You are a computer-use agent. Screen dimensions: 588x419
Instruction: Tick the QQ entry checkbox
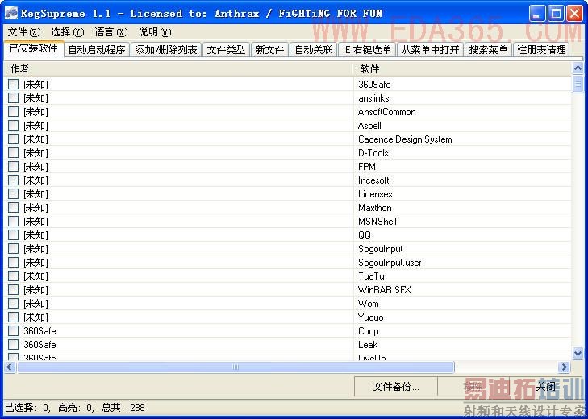pos(14,235)
